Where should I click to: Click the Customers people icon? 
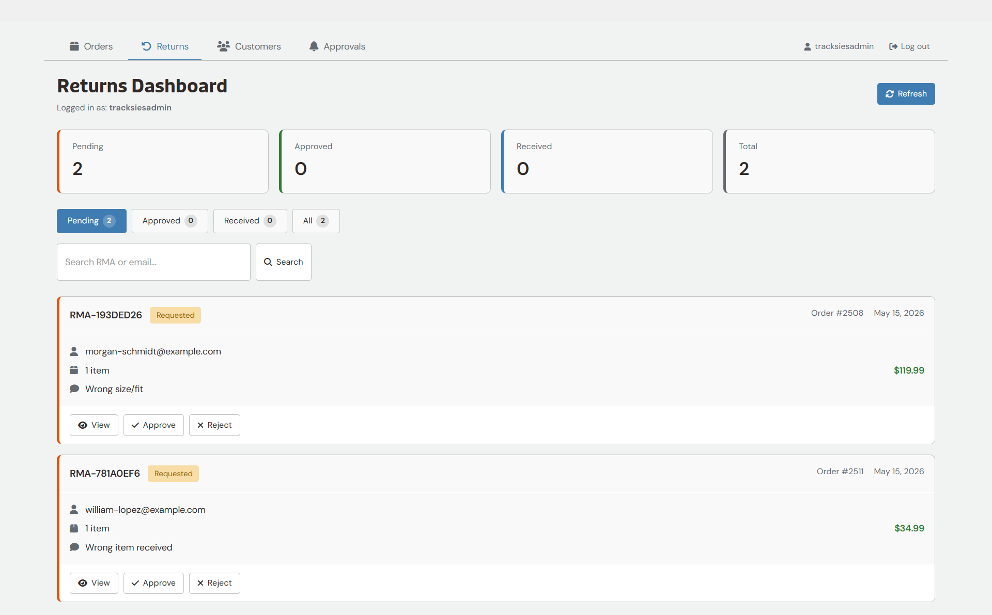tap(223, 46)
